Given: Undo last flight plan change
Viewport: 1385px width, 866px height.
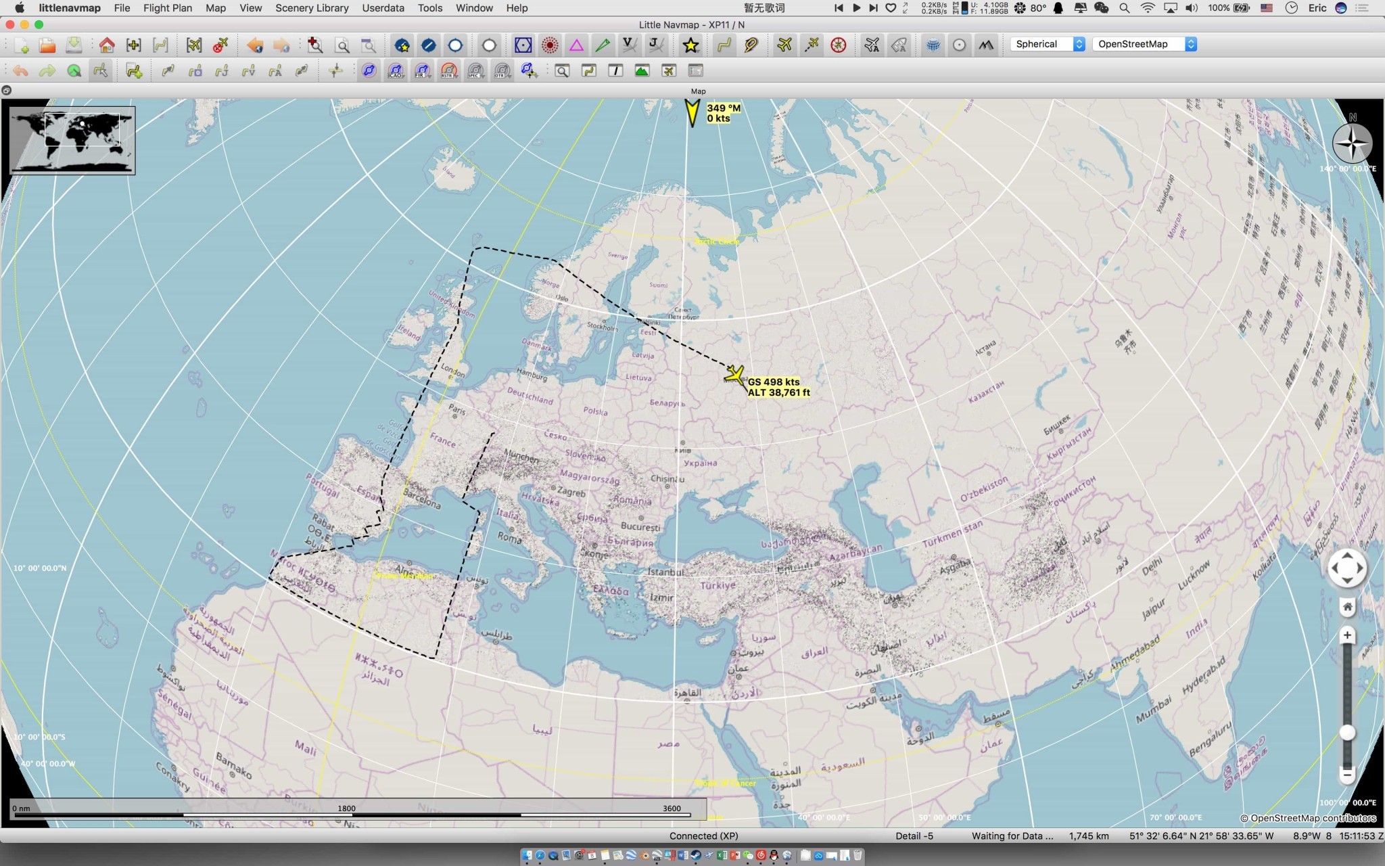Looking at the screenshot, I should click(21, 71).
